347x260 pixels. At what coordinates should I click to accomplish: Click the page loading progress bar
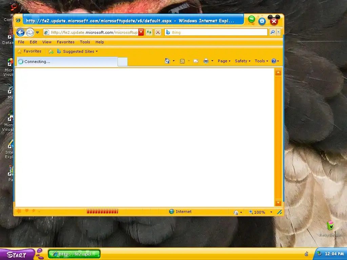tap(102, 211)
